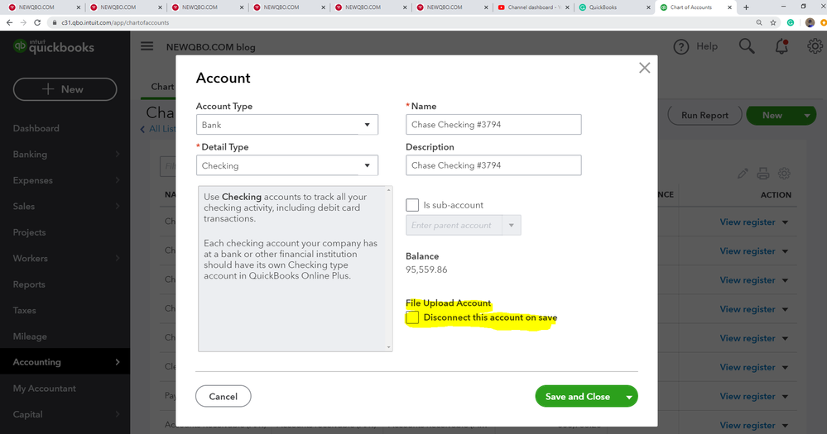
Task: Enable Disconnect this account on save
Action: click(x=412, y=317)
